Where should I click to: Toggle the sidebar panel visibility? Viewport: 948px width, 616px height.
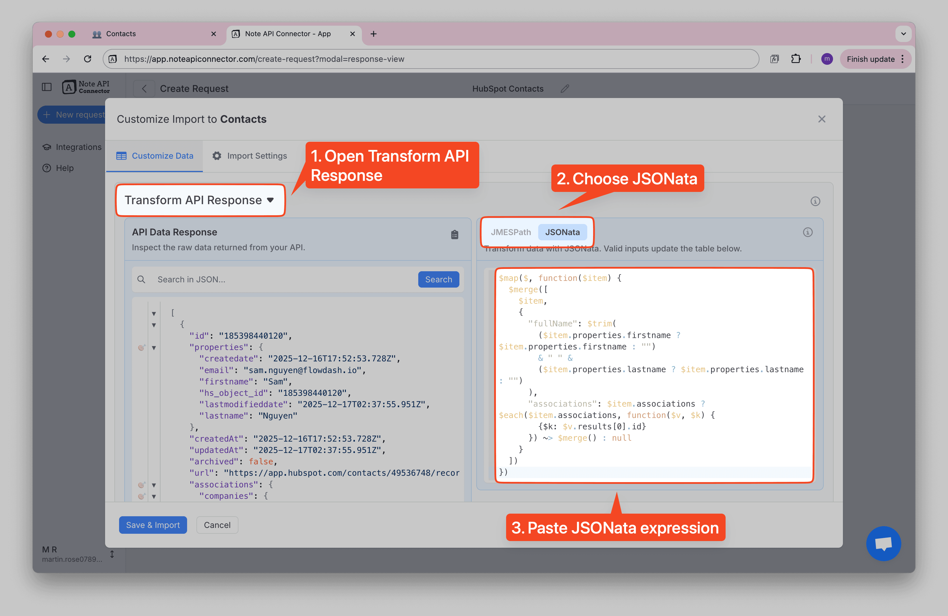pyautogui.click(x=47, y=87)
